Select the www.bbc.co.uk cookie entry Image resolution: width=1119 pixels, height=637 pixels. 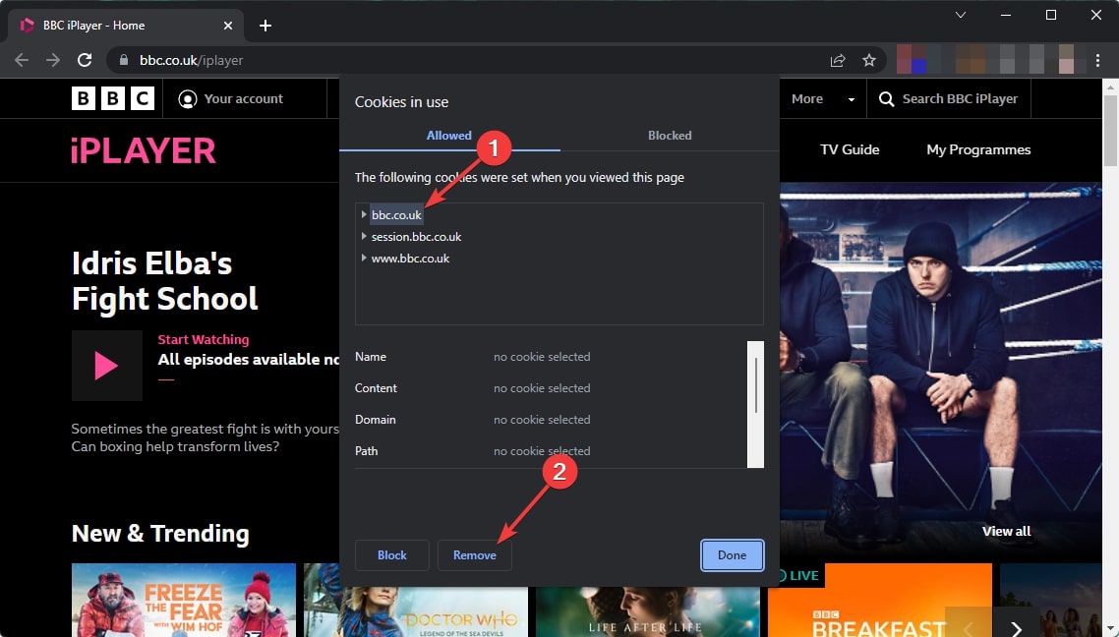pos(411,258)
